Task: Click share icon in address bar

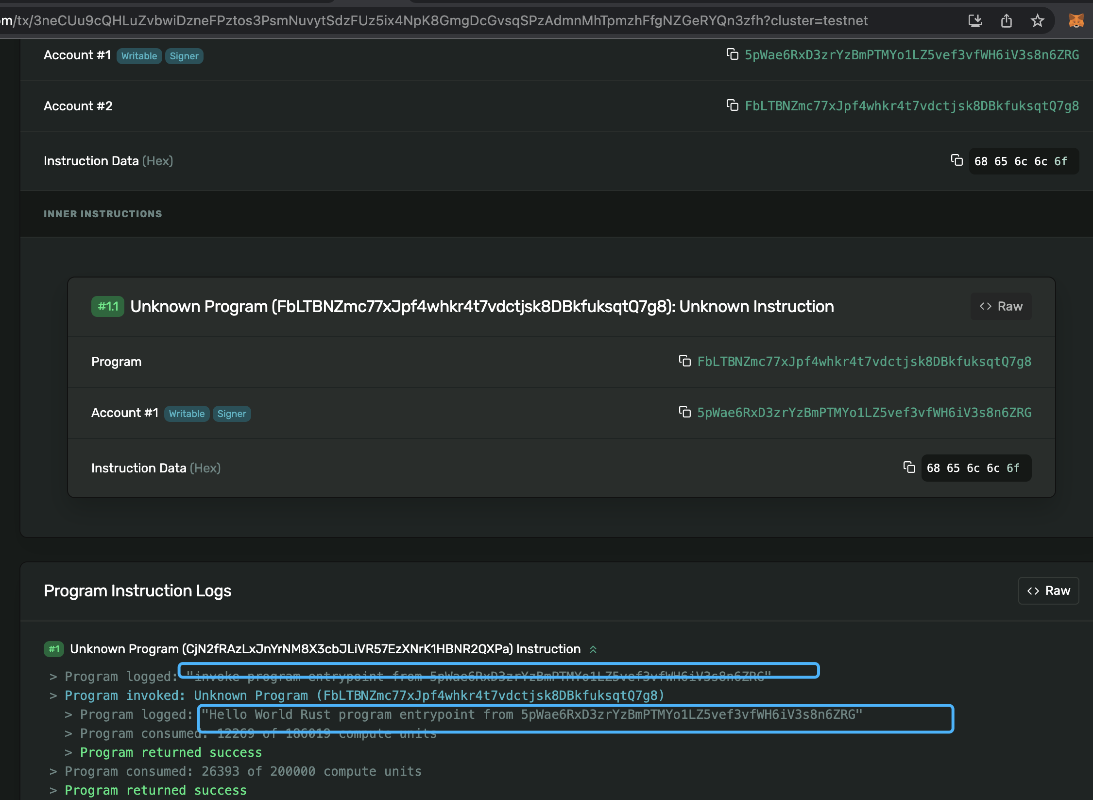Action: pyautogui.click(x=1007, y=21)
